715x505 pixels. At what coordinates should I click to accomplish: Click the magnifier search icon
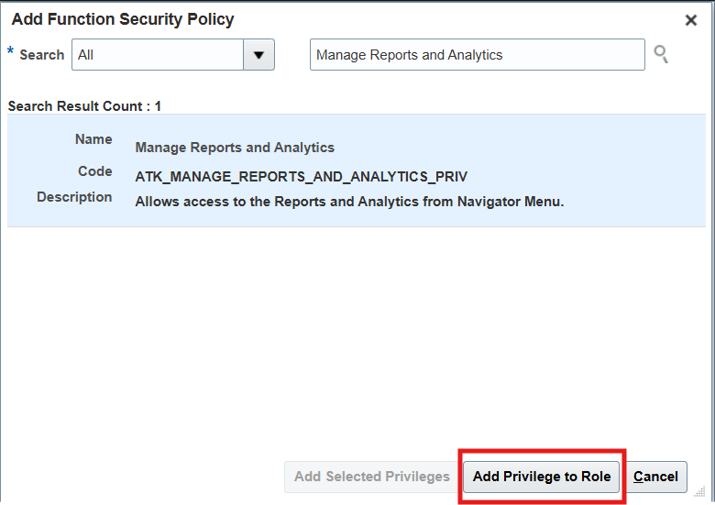click(x=660, y=55)
